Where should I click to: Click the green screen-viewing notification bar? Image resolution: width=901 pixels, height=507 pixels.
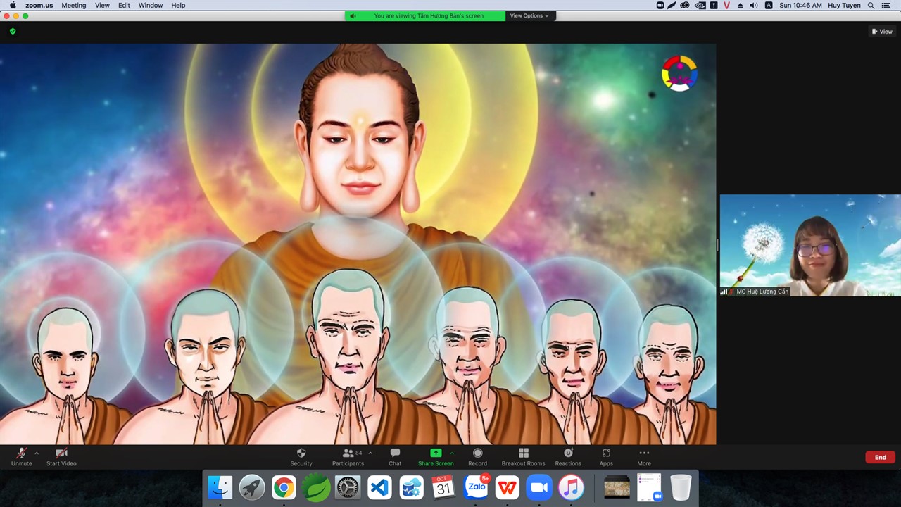point(425,15)
